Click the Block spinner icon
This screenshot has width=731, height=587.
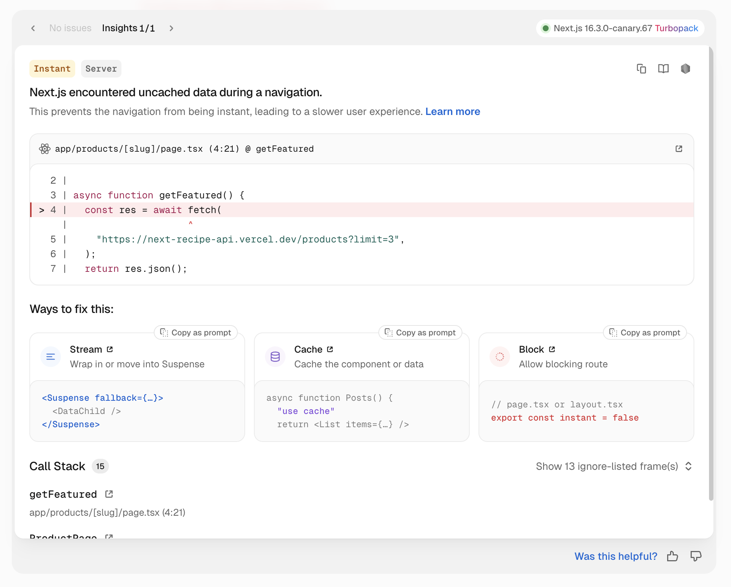500,357
